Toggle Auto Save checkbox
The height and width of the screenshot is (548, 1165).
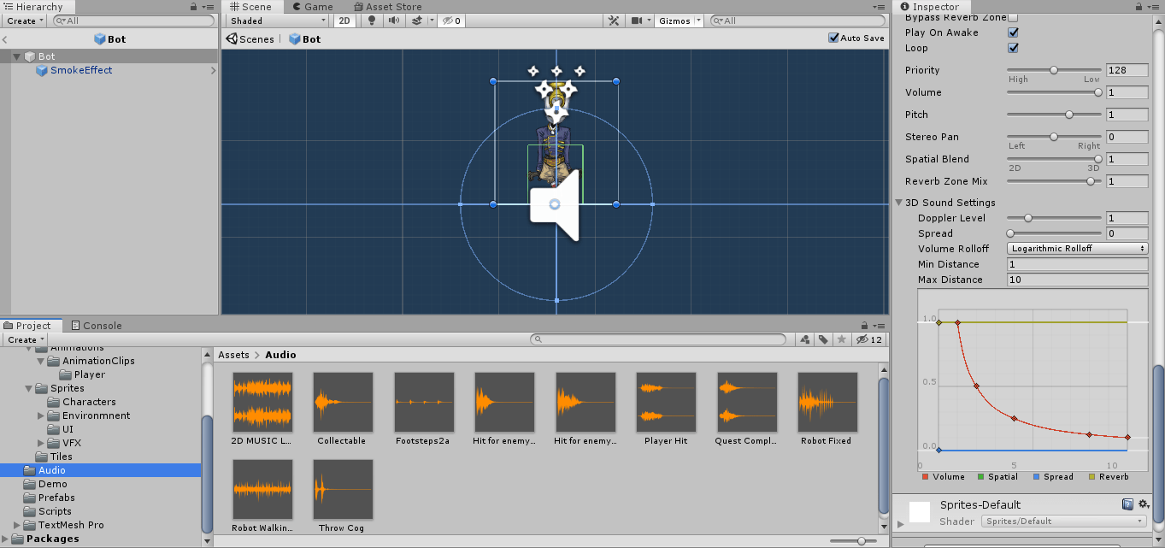833,38
